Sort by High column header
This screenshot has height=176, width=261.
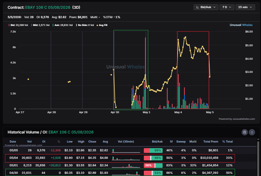81,142
